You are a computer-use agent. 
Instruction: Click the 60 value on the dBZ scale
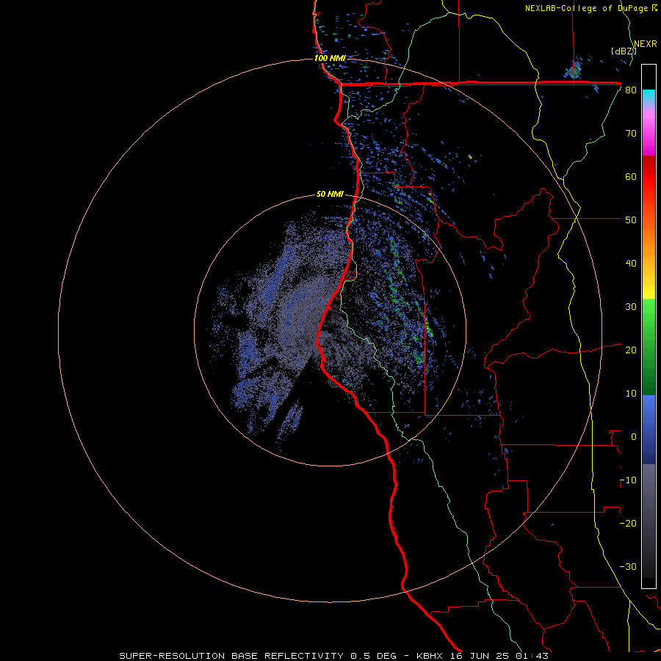[x=631, y=177]
